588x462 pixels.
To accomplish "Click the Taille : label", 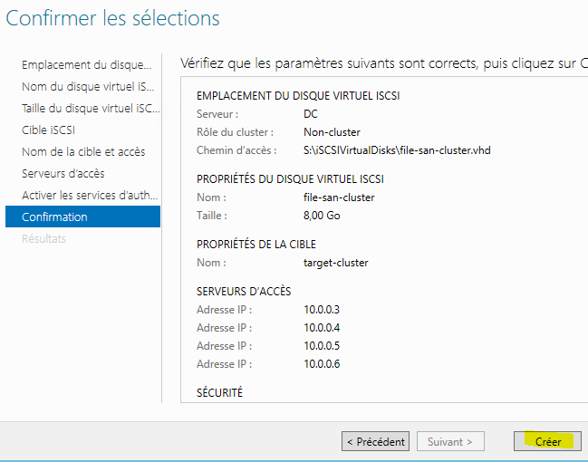I will [212, 216].
